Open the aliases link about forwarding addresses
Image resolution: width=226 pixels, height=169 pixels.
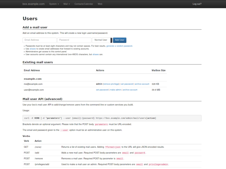click(x=33, y=49)
